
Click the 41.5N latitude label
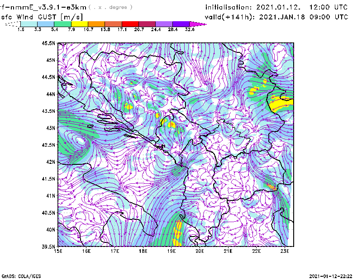pyautogui.click(x=48, y=179)
